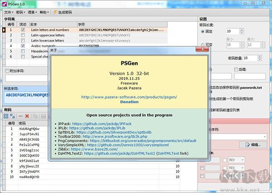Click the 最大 maximum length stepper

pos(262,45)
